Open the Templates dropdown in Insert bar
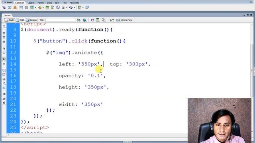Image resolution: width=255 pixels, height=143 pixels. pyautogui.click(x=80, y=8)
